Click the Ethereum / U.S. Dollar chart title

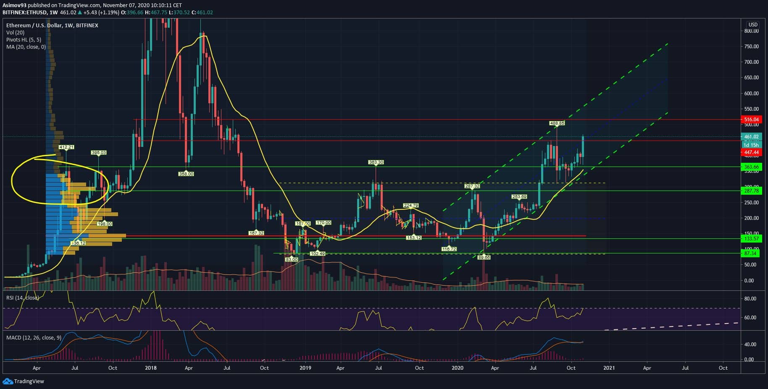point(52,26)
